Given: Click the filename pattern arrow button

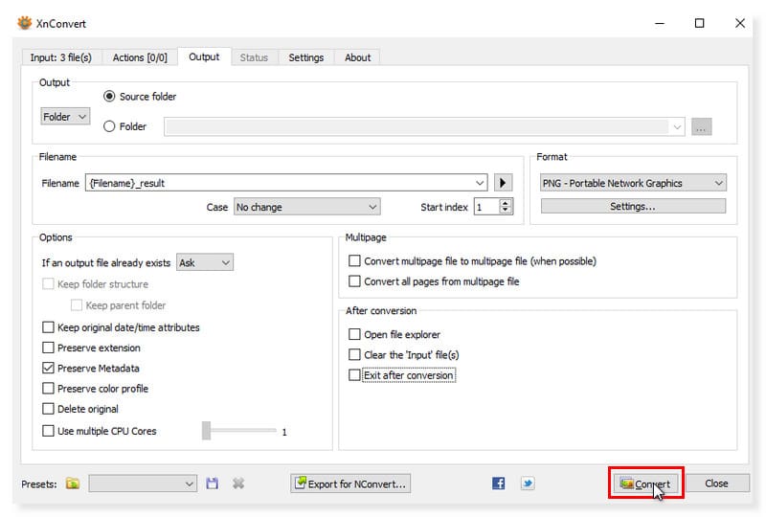Looking at the screenshot, I should click(505, 183).
